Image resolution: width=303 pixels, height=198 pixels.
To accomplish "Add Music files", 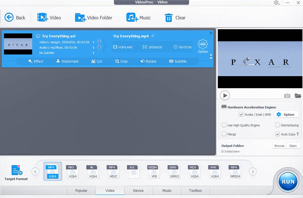I will click(138, 17).
